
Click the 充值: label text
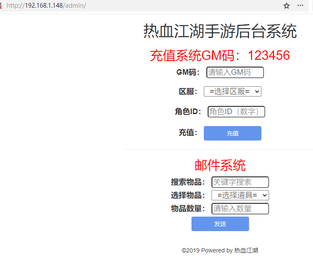coord(188,132)
